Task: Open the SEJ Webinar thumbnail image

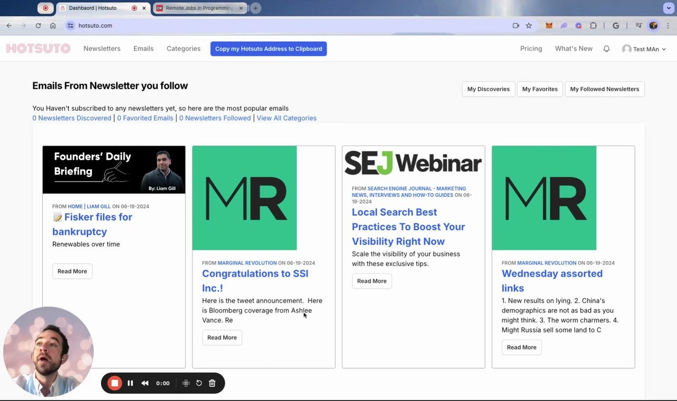Action: click(x=413, y=162)
